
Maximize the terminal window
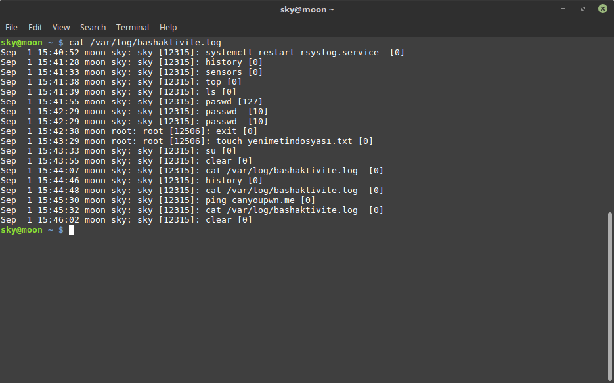583,9
